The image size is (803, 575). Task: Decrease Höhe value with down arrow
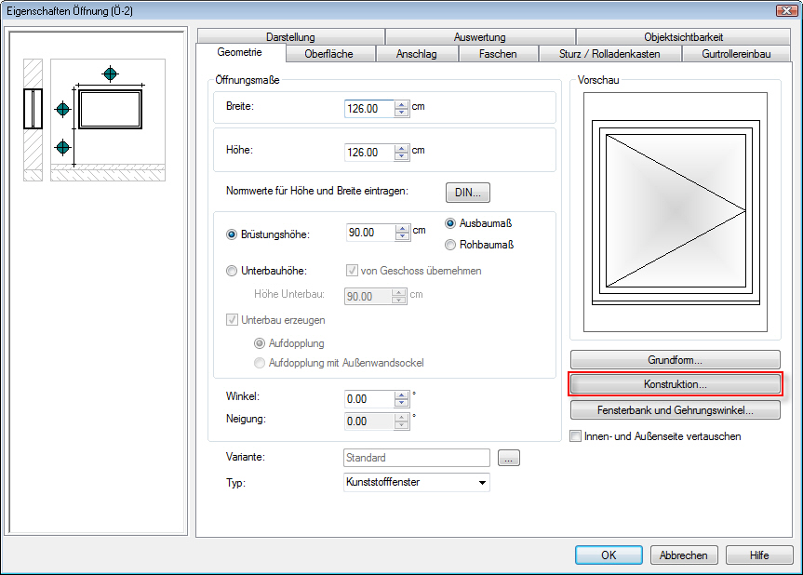click(402, 156)
